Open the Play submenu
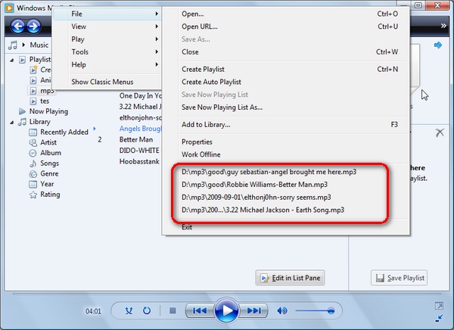Viewport: 454px width, 330px height. point(107,39)
